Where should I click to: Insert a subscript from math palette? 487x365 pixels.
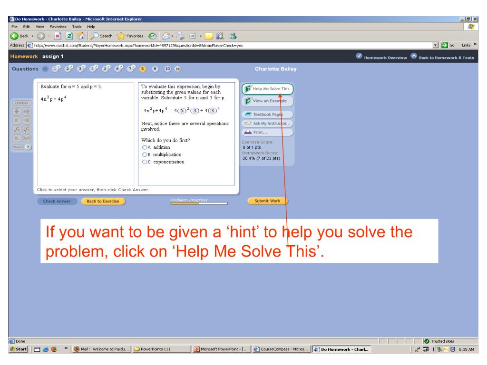[x=17, y=138]
